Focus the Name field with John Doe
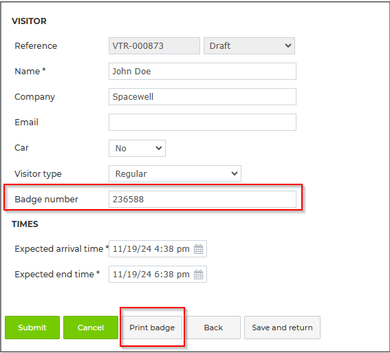 click(202, 72)
